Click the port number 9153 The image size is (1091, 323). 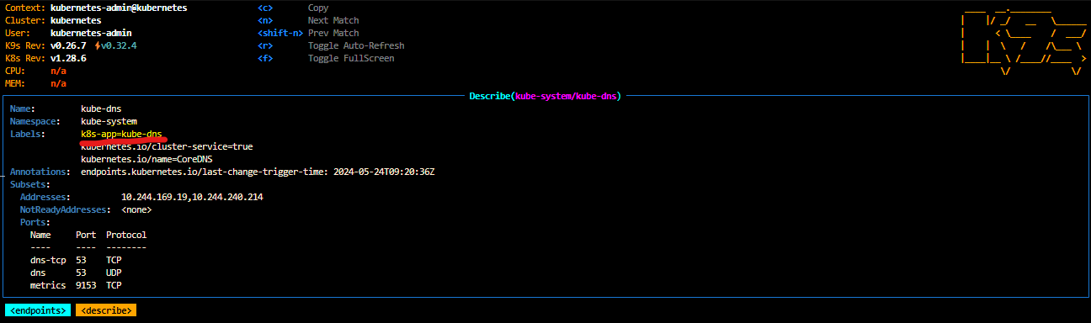[86, 285]
